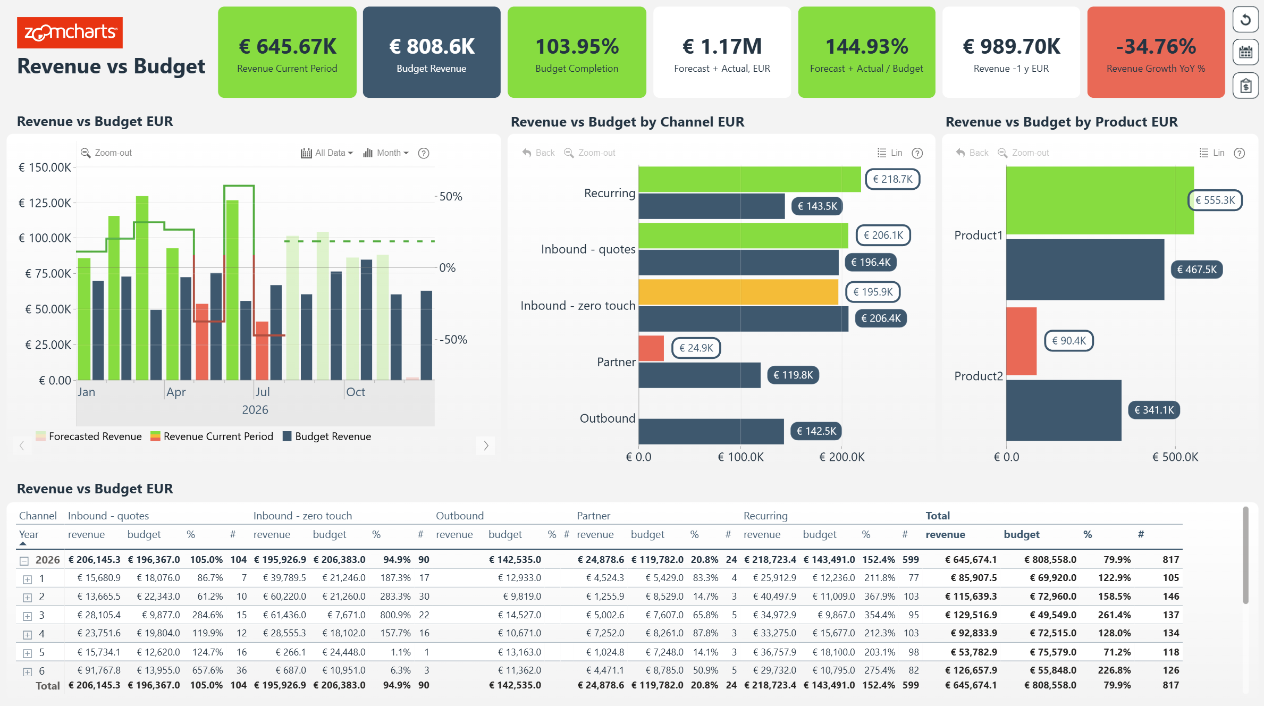Open the calendar date filter icon
Screen dimensions: 1264x706
pyautogui.click(x=1245, y=52)
